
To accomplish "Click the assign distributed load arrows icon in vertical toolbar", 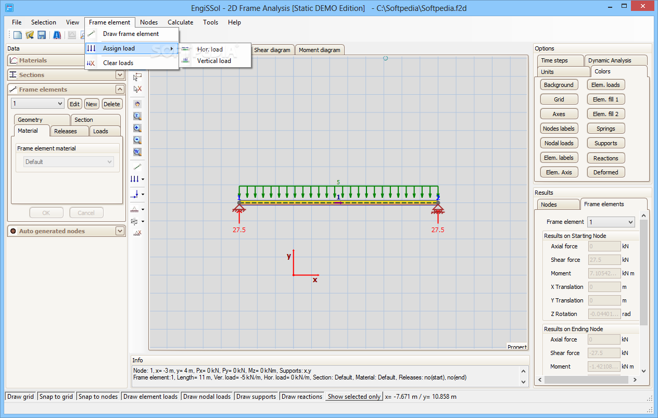I will (135, 179).
